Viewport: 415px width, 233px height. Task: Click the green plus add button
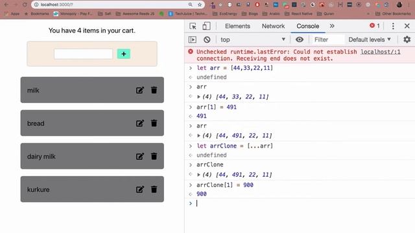coord(124,54)
